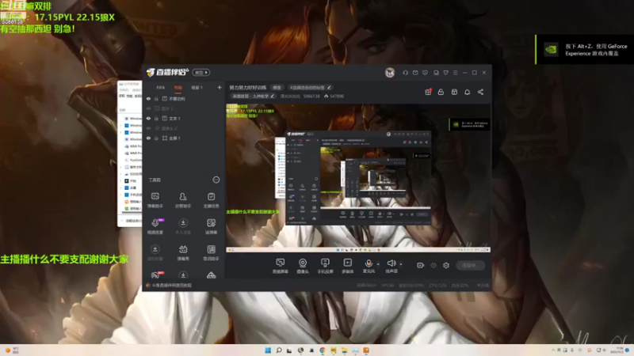Switch to the FIFA scene tab
The image size is (634, 356).
point(161,88)
